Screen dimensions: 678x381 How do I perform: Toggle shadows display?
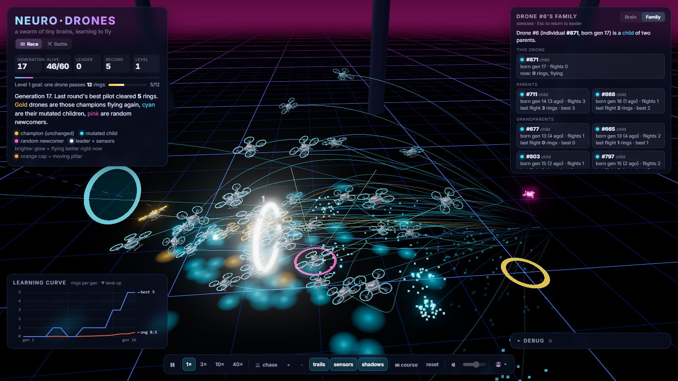[373, 364]
